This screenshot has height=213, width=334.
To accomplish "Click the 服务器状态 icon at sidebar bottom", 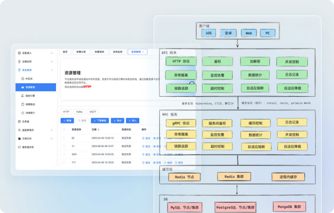I will click(19, 147).
